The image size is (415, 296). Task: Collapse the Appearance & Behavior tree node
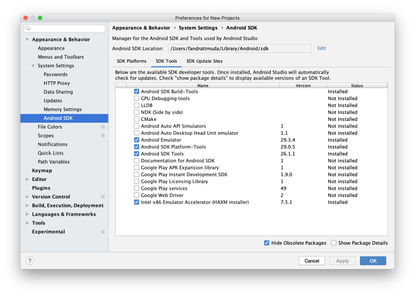[x=27, y=39]
